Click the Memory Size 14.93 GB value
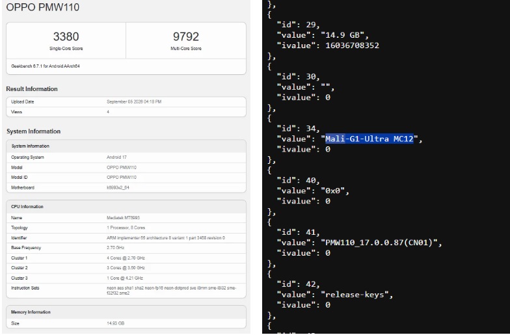This screenshot has height=335, width=510. pyautogui.click(x=116, y=323)
